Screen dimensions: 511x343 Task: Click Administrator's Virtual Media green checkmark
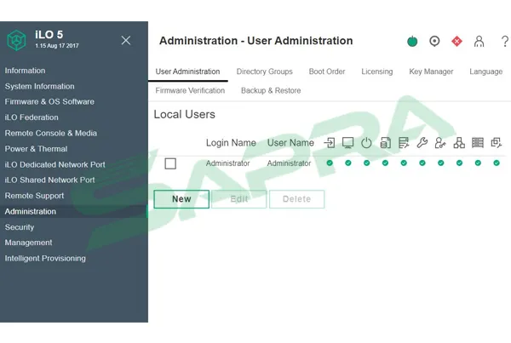pyautogui.click(x=385, y=163)
